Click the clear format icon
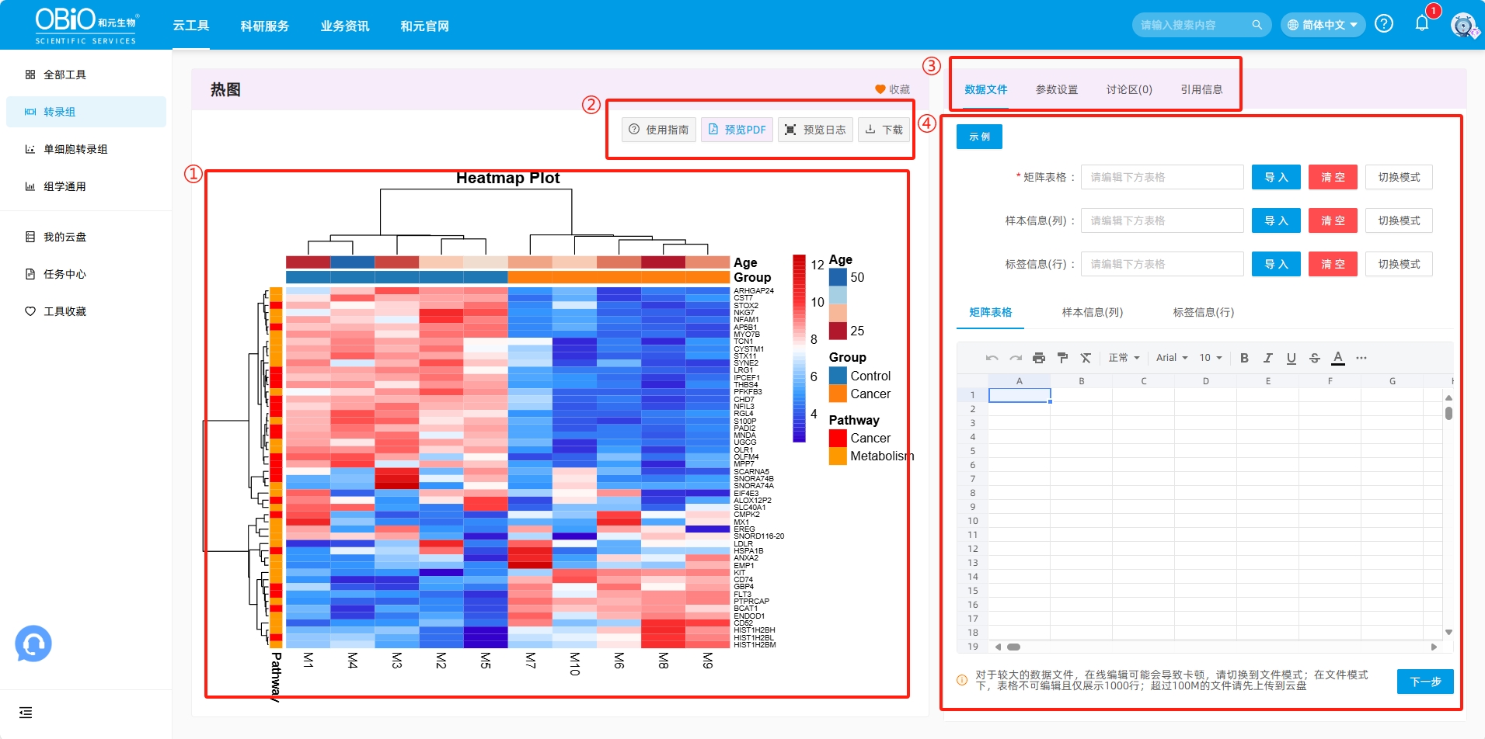Viewport: 1485px width, 739px height. [x=1086, y=358]
